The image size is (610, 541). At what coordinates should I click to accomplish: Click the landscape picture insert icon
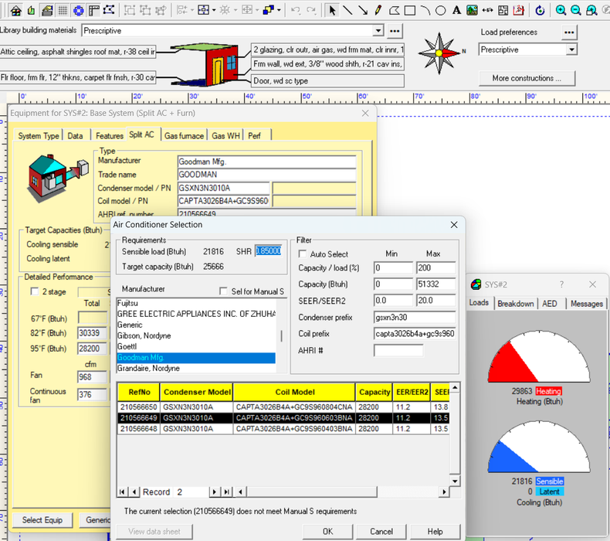(x=472, y=11)
